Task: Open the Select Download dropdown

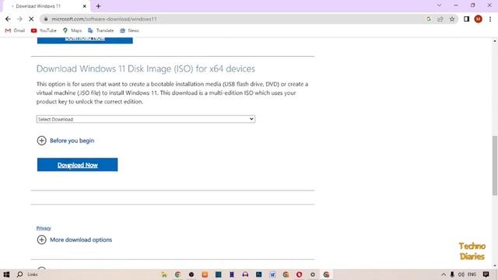Action: [x=146, y=119]
